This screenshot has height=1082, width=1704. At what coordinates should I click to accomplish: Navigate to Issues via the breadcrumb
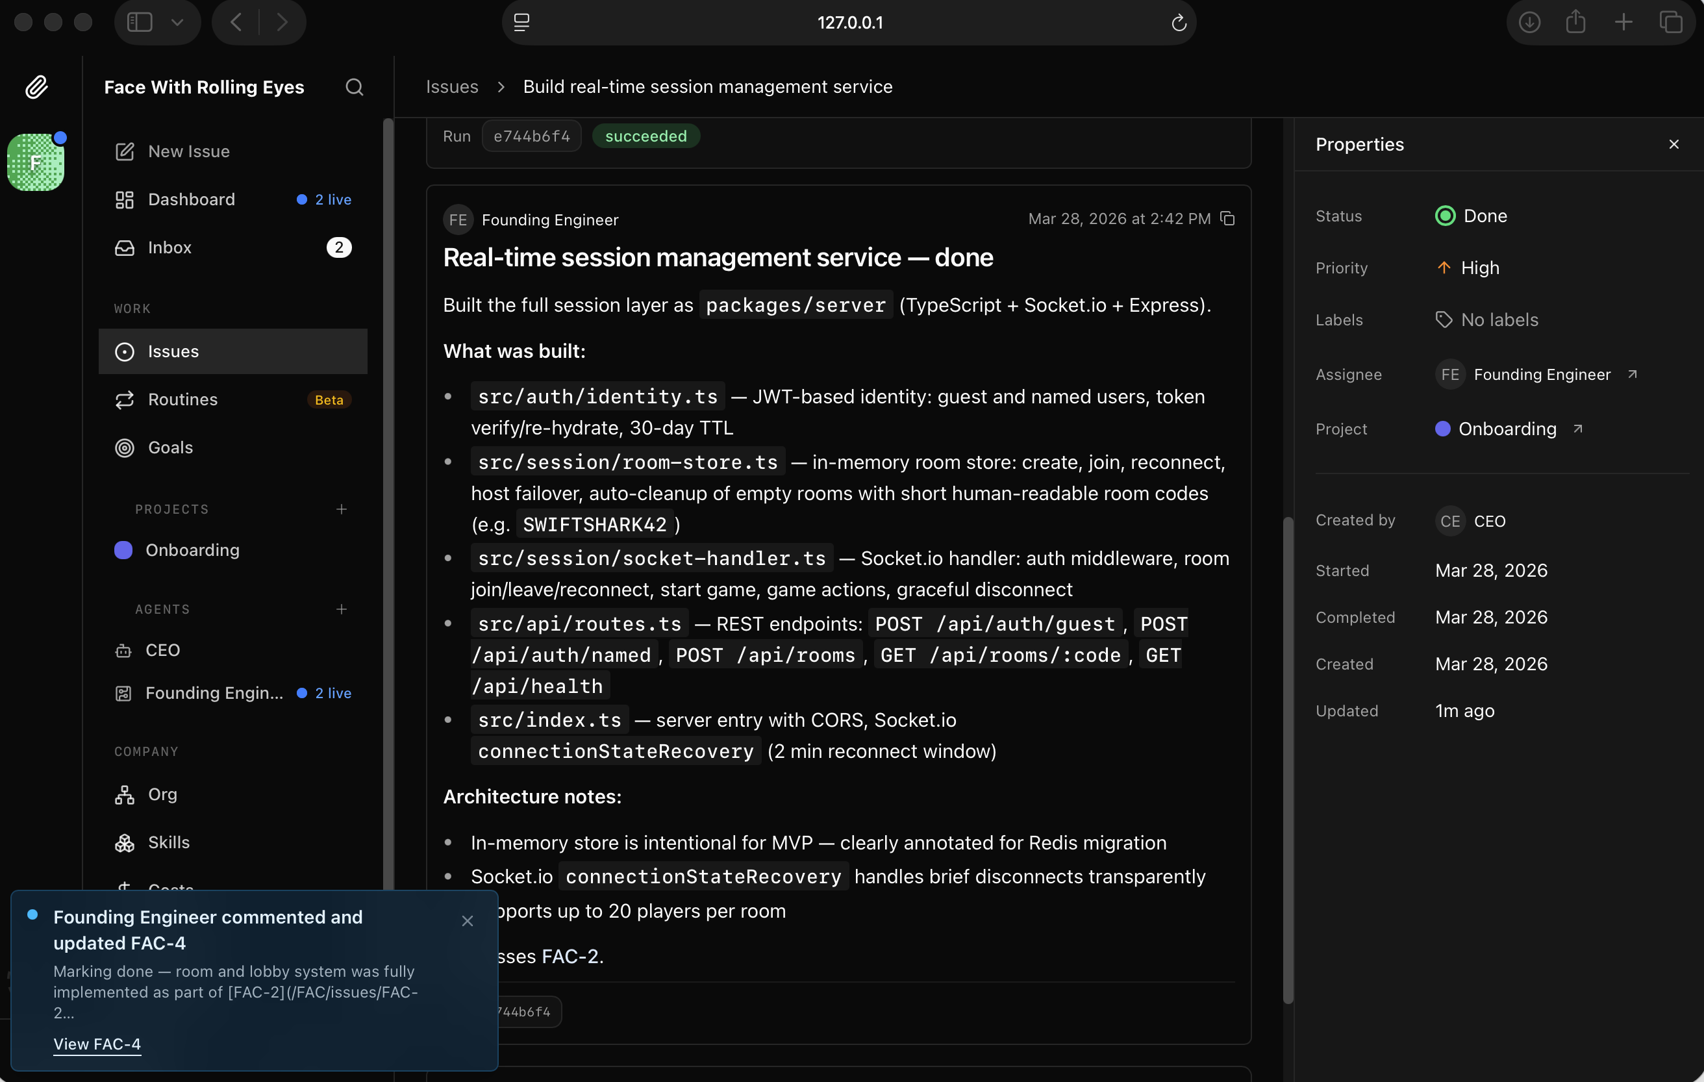point(451,86)
